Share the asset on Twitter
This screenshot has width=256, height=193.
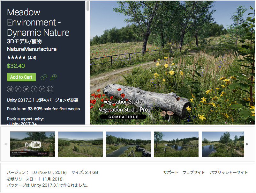click(x=26, y=89)
